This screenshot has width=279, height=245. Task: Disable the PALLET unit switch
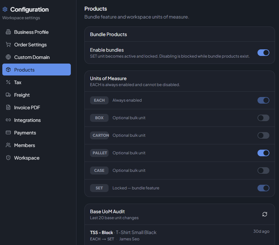coord(263,153)
